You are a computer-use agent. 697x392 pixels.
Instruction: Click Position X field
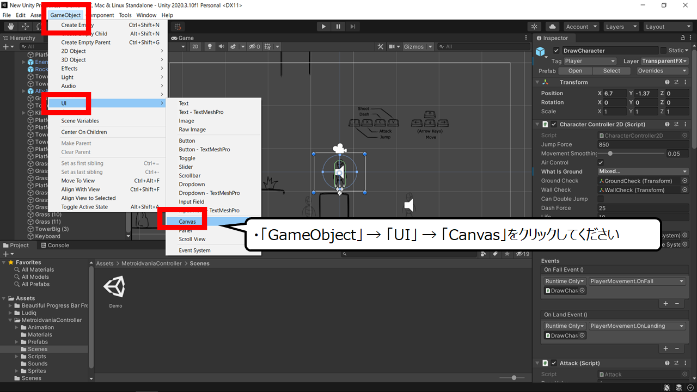(x=615, y=93)
